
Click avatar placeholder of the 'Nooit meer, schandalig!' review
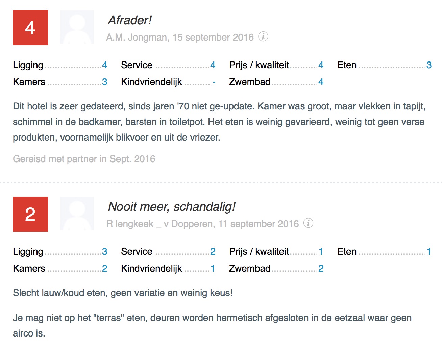tap(77, 214)
